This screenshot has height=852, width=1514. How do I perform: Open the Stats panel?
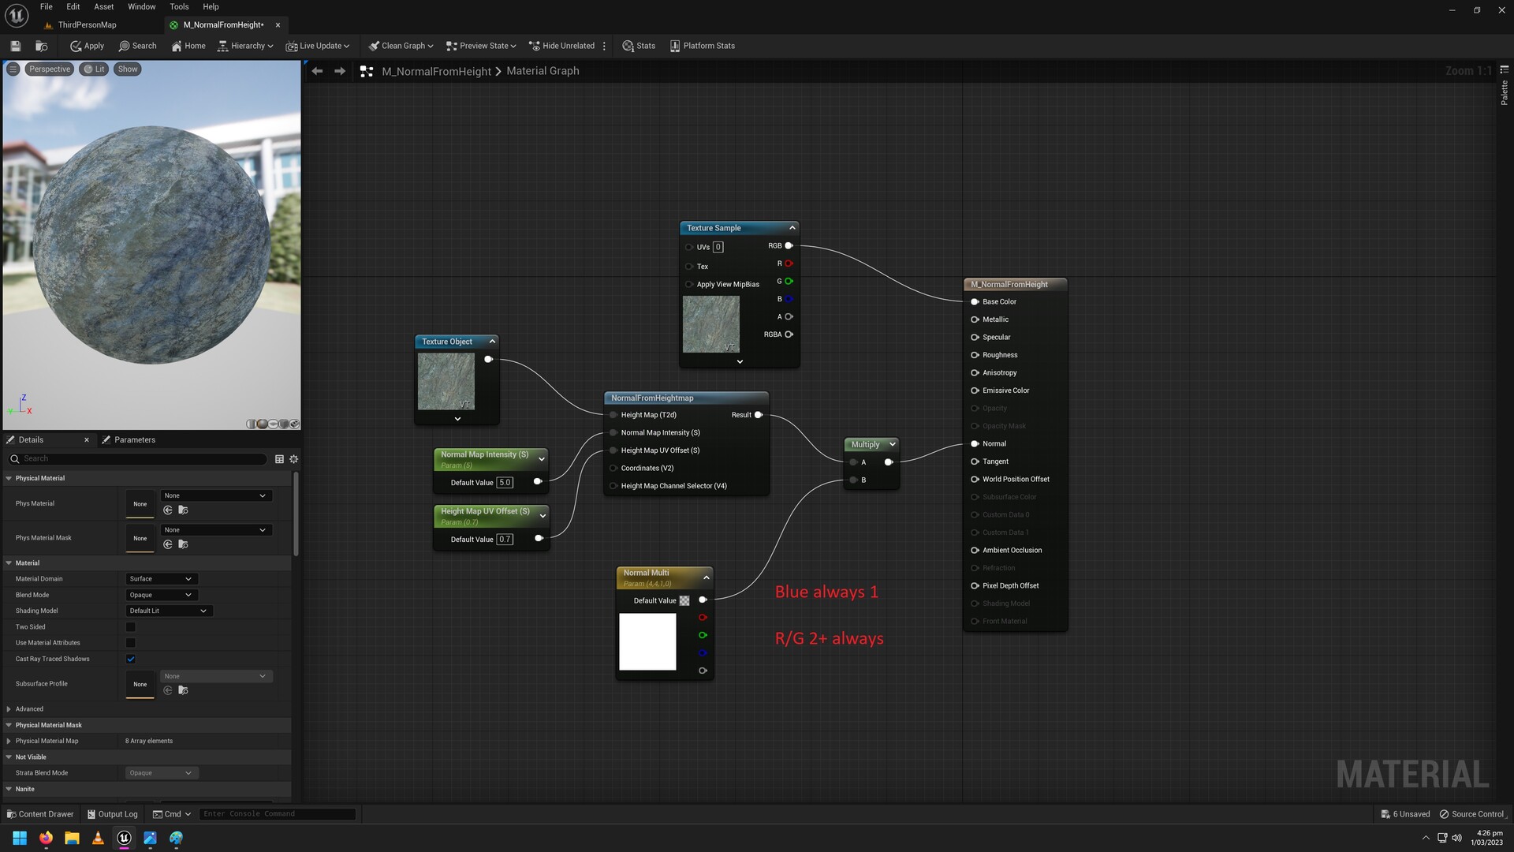(639, 46)
